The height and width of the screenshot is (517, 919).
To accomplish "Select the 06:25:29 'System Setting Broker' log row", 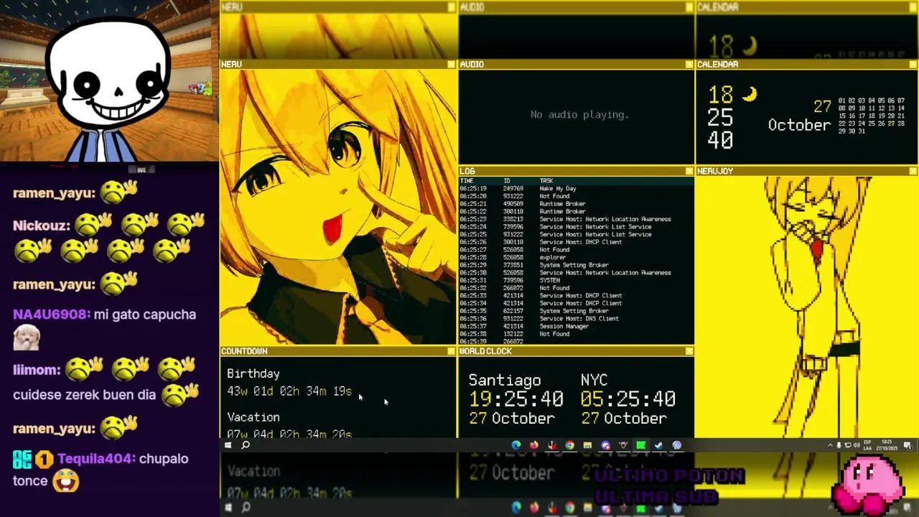I will 577,265.
